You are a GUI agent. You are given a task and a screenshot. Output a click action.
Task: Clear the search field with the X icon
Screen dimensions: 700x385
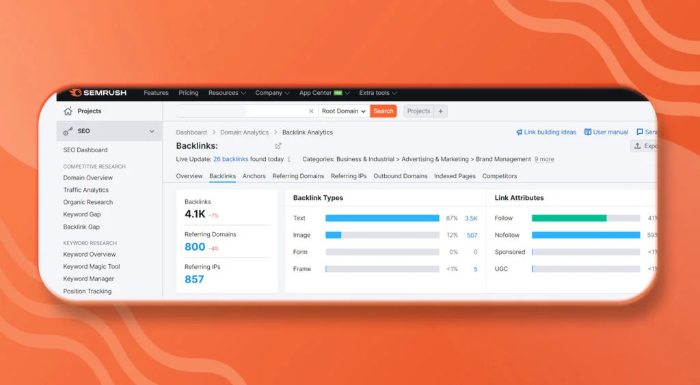(311, 111)
